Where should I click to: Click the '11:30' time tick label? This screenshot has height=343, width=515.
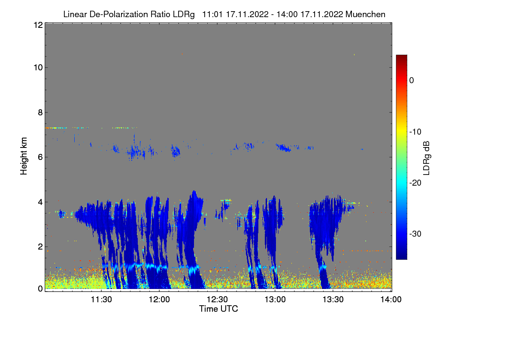coord(101,300)
